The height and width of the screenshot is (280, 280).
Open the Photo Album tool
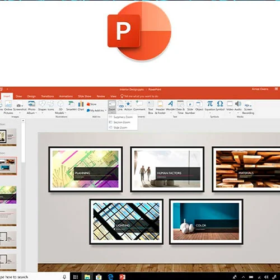point(31,108)
